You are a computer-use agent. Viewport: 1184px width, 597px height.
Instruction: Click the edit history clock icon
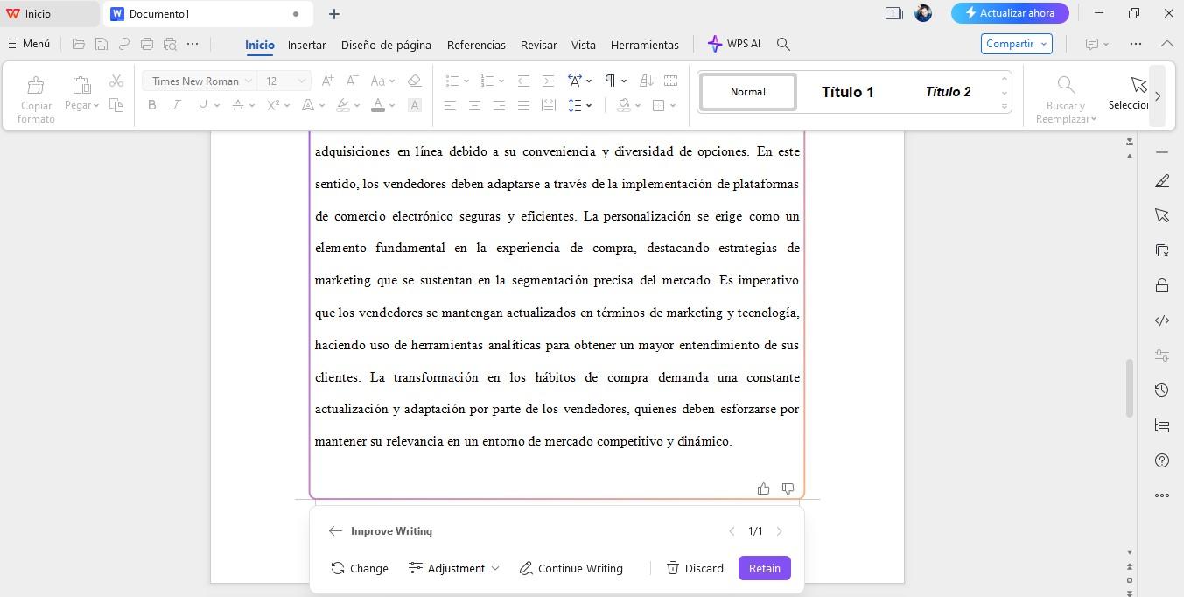tap(1161, 390)
